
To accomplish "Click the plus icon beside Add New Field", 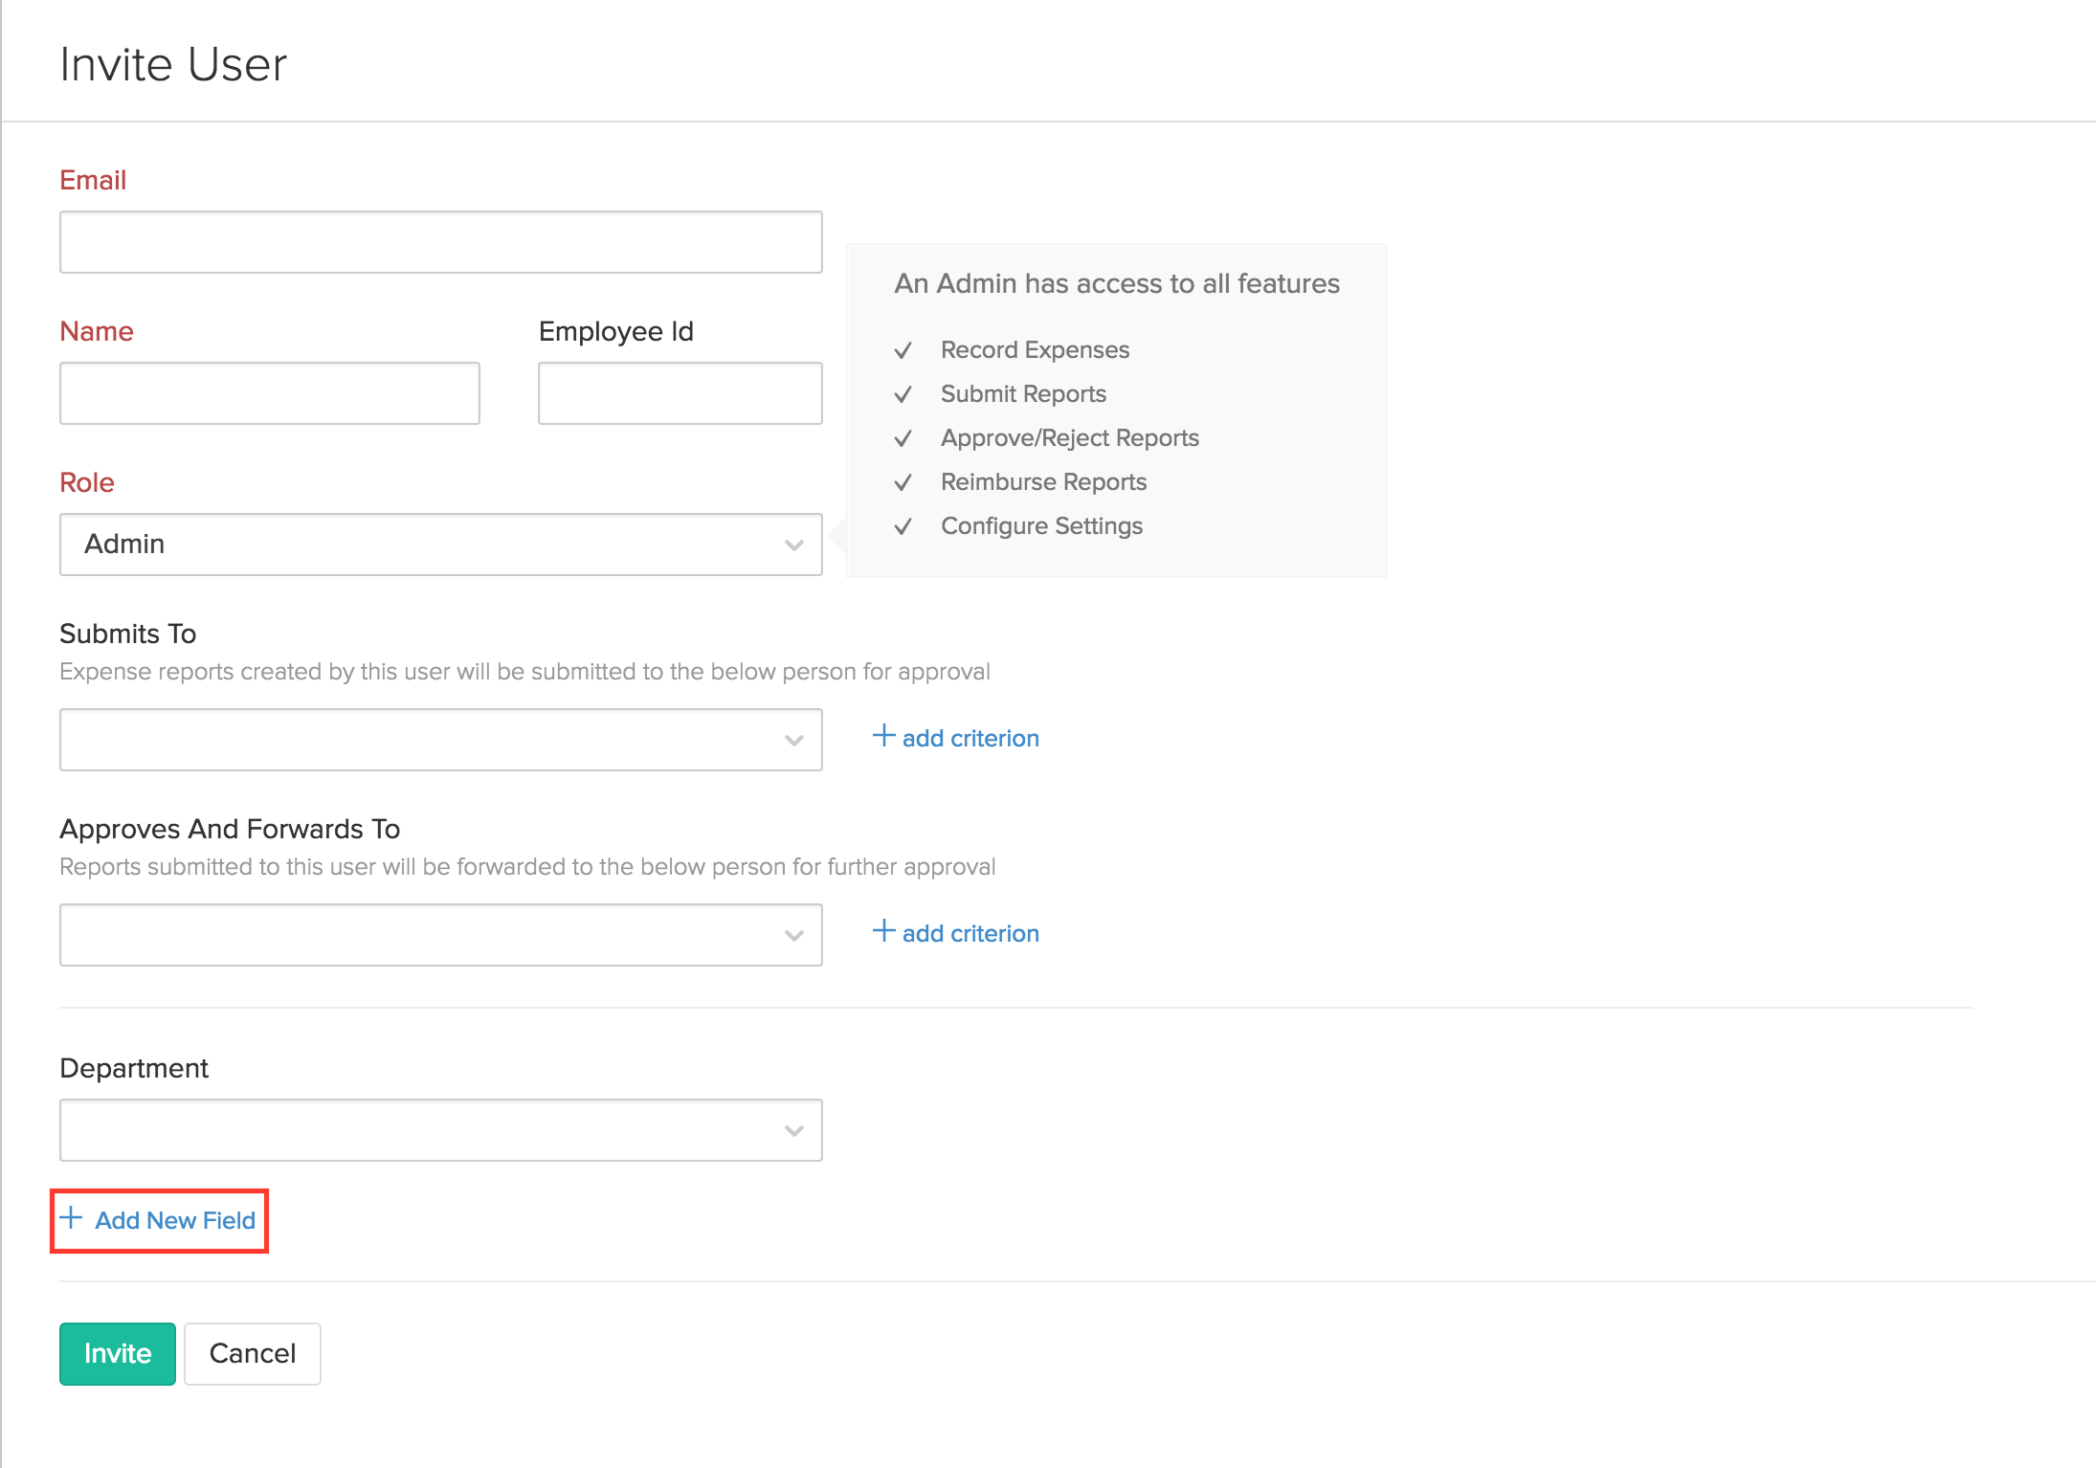I will pos(71,1218).
